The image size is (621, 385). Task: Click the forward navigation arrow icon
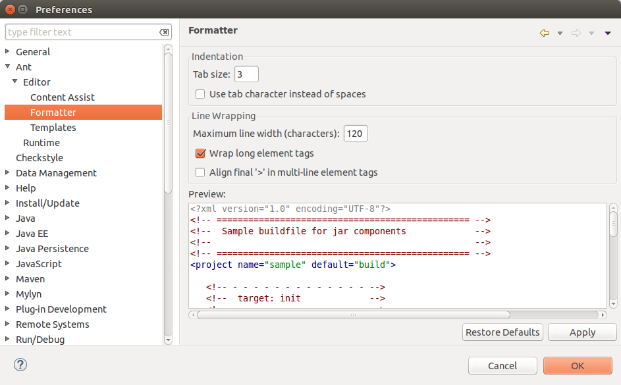click(x=576, y=33)
